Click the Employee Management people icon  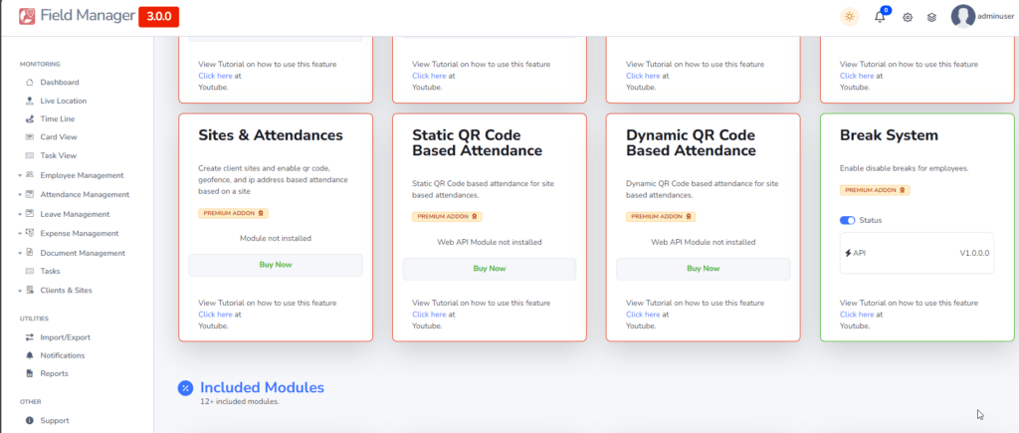coord(29,175)
